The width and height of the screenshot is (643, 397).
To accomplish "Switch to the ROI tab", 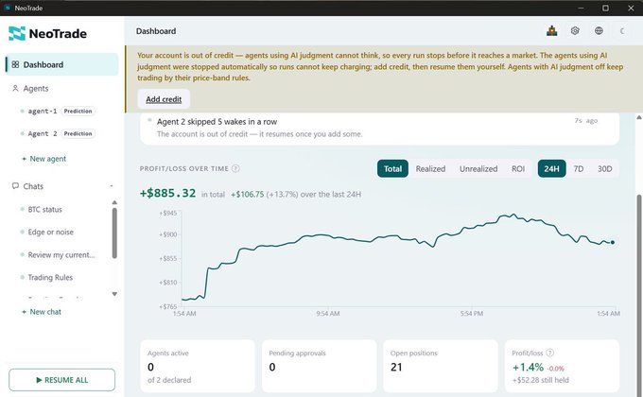I will [x=518, y=168].
